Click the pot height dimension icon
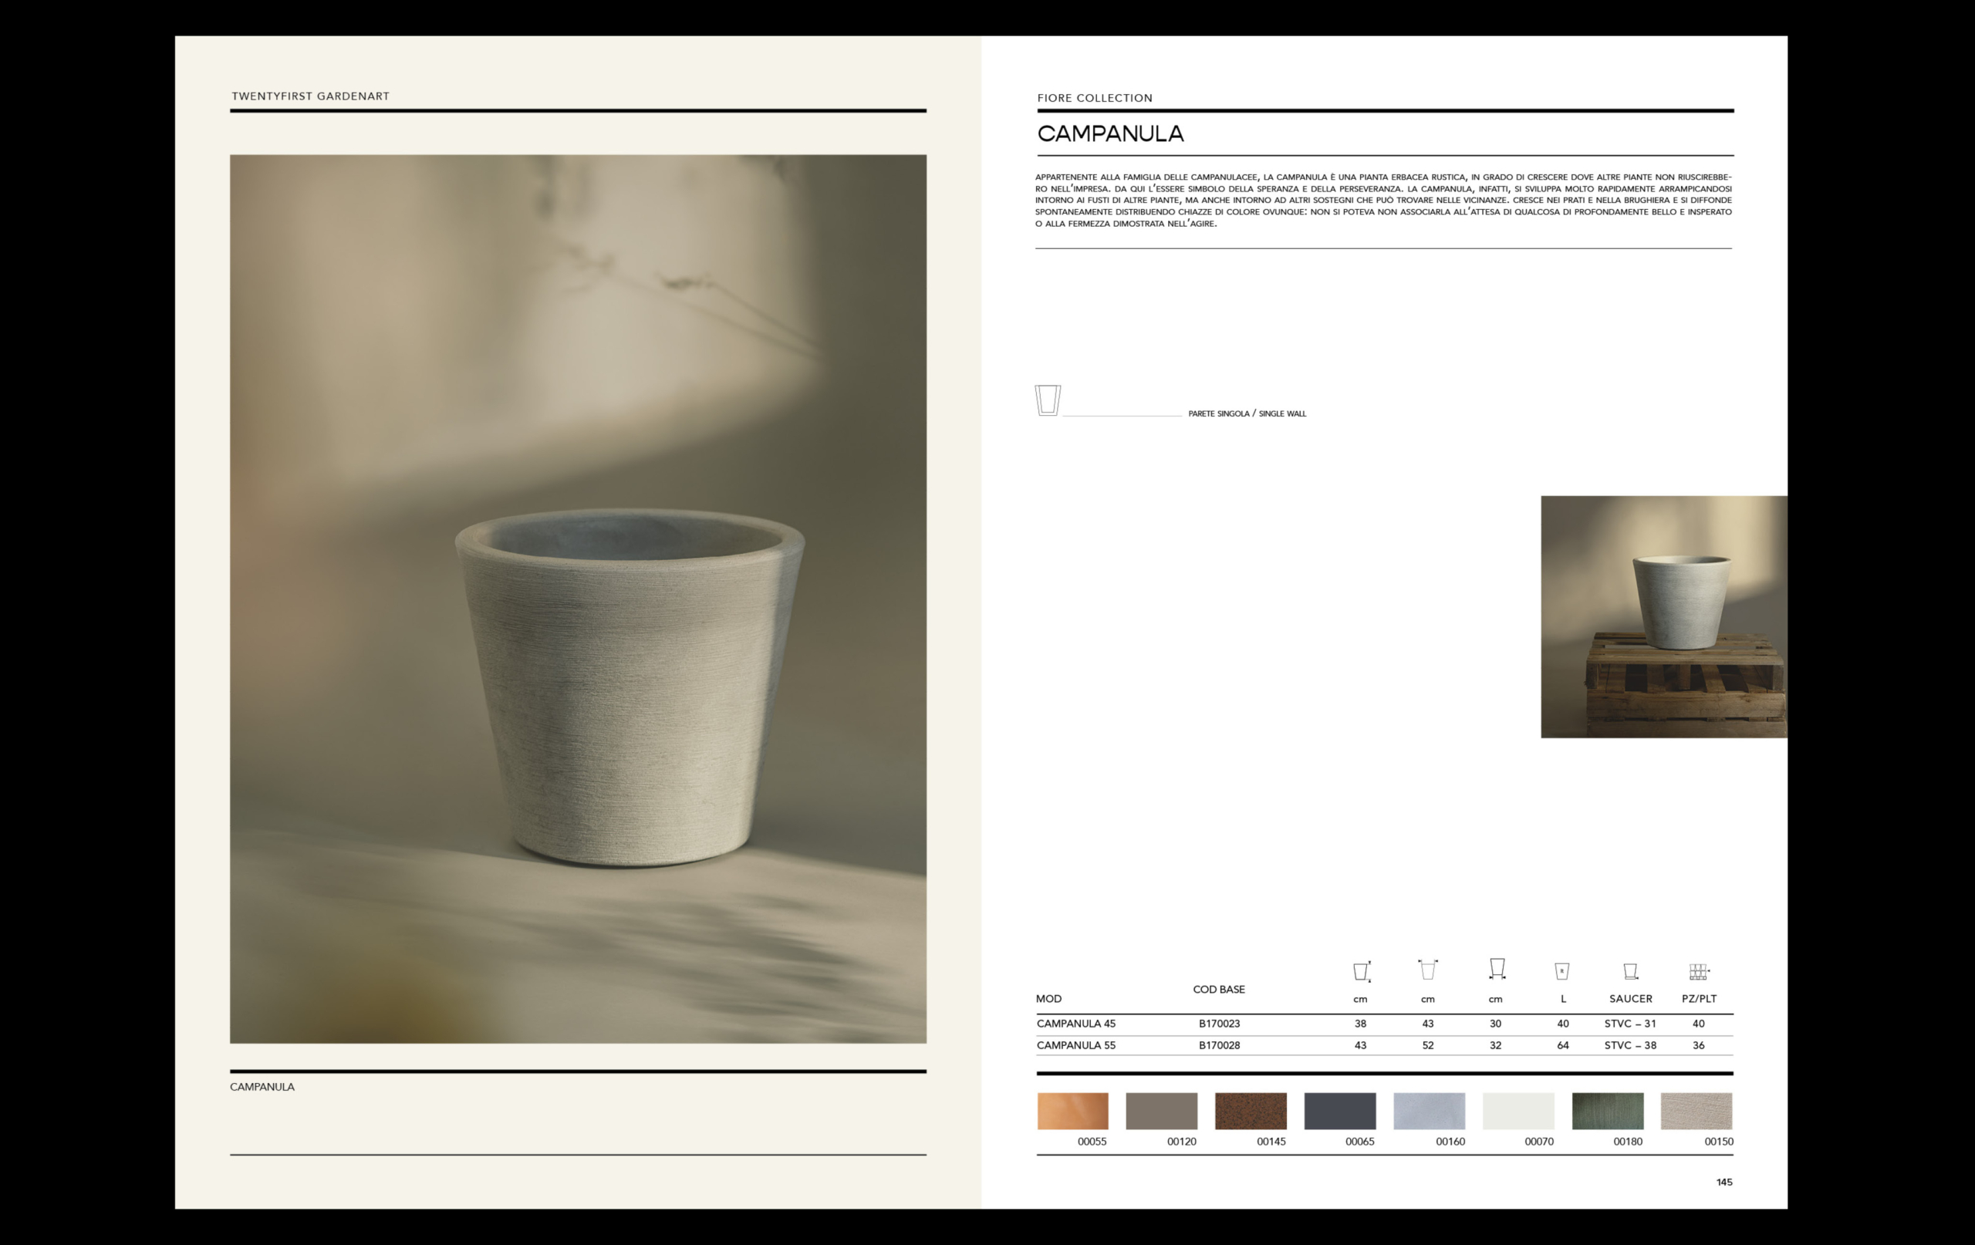 pos(1362,971)
